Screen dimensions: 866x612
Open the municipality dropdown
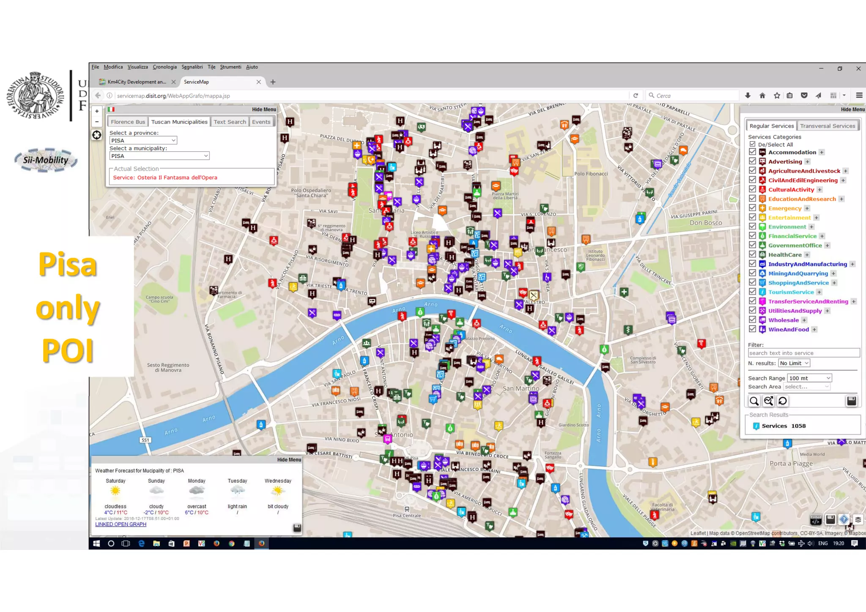pos(159,156)
